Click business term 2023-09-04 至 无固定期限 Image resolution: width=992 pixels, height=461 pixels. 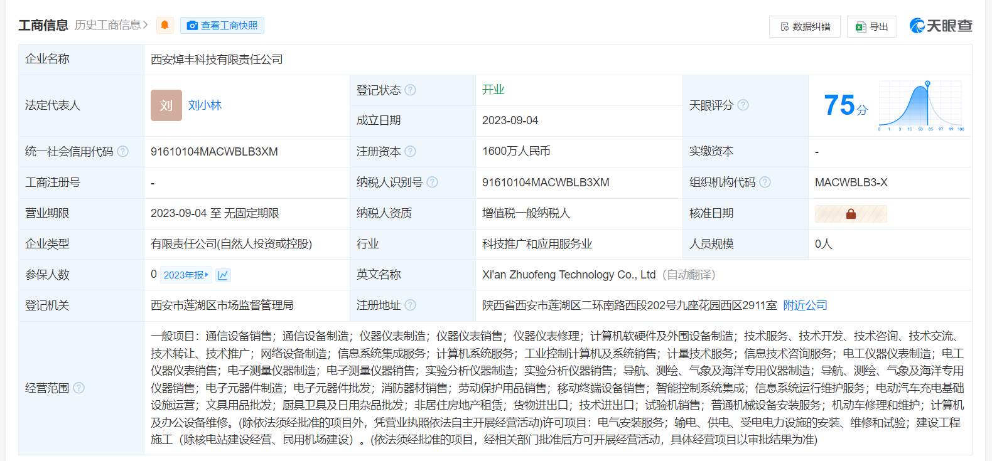[x=215, y=213]
